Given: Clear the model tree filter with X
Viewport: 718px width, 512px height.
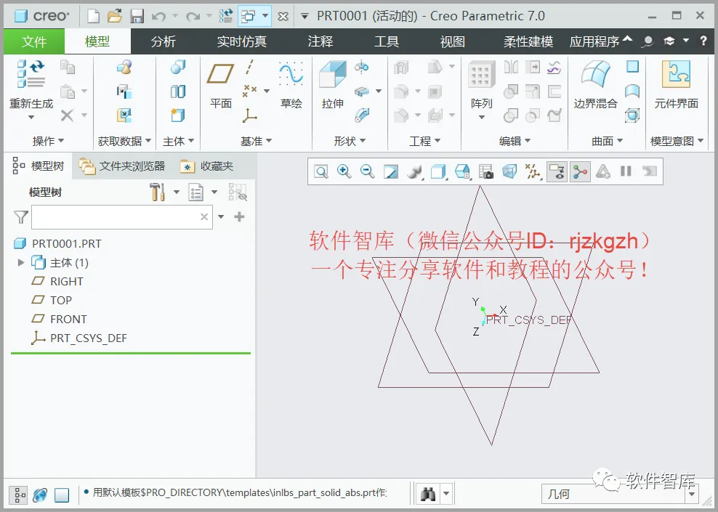Looking at the screenshot, I should click(204, 217).
